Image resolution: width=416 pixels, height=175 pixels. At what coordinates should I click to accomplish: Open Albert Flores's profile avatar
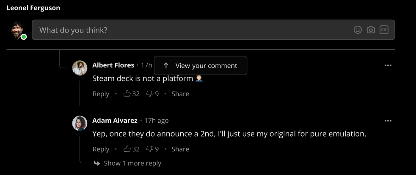(80, 68)
